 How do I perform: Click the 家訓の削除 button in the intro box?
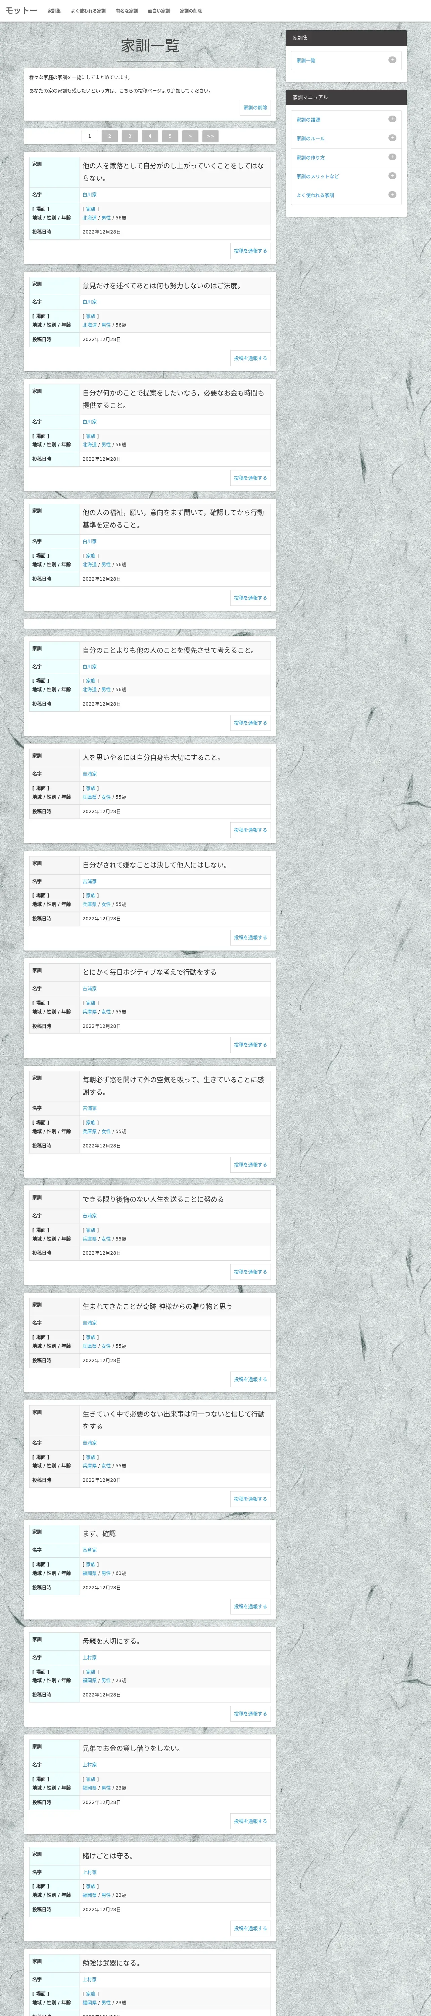point(255,108)
